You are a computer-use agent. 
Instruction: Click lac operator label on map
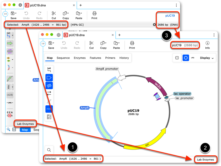pyautogui.click(x=182, y=94)
